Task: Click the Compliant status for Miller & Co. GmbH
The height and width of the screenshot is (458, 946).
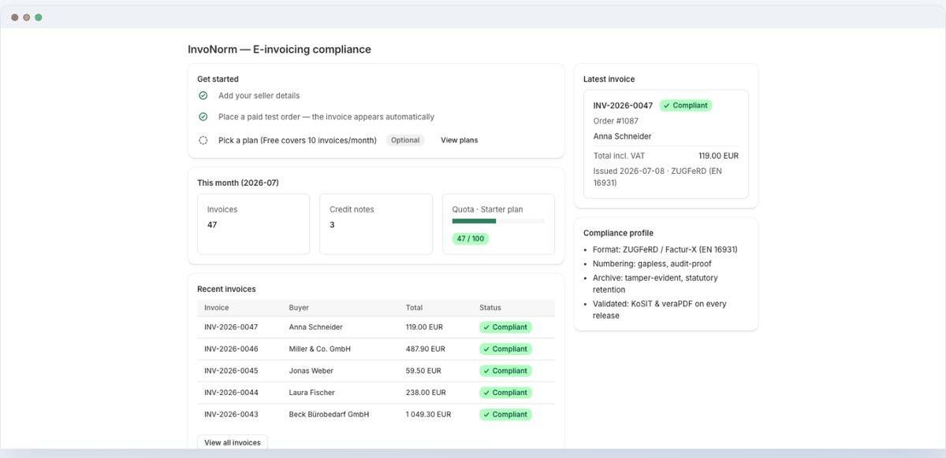Action: point(505,349)
